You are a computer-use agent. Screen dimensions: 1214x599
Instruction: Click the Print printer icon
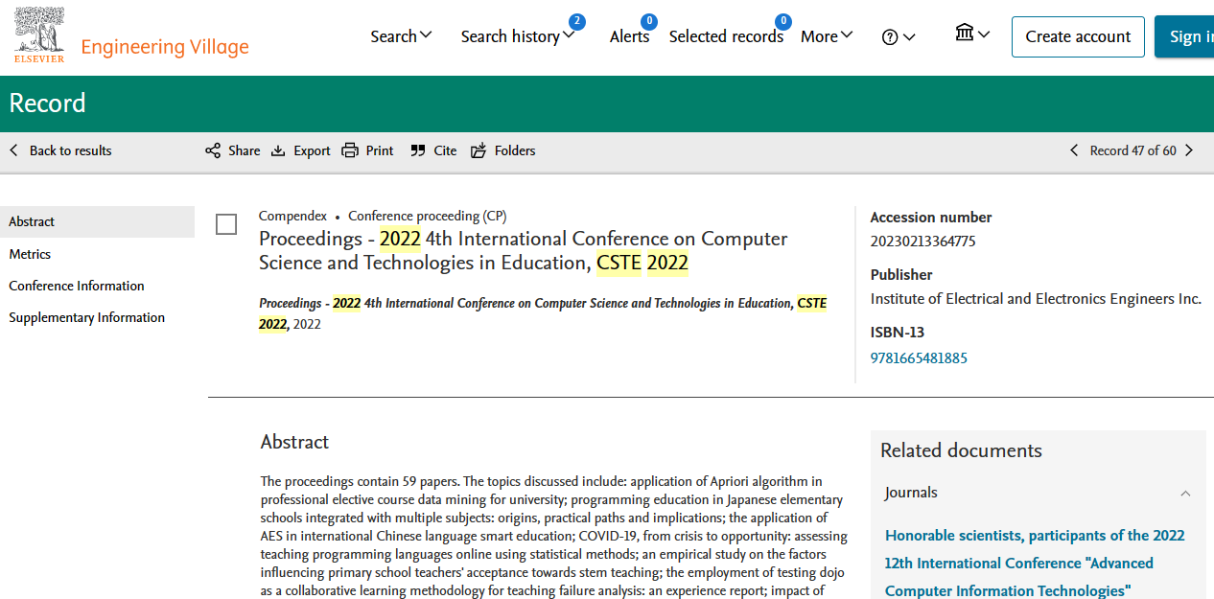pyautogui.click(x=350, y=150)
